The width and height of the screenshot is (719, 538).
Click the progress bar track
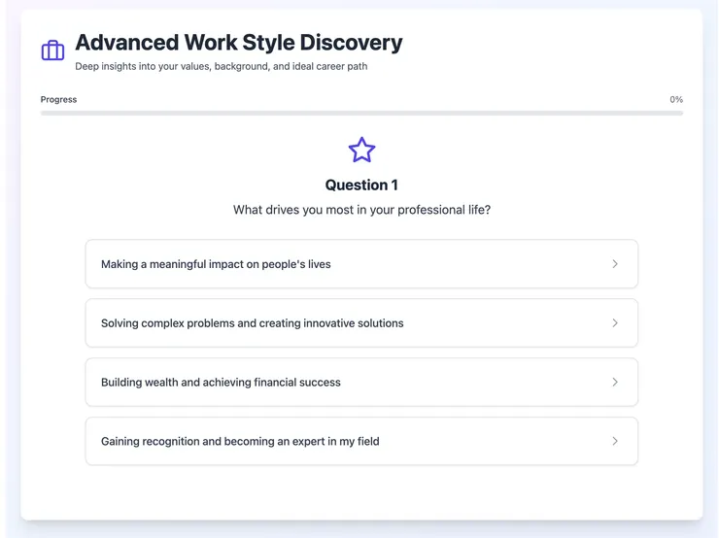[x=361, y=114]
